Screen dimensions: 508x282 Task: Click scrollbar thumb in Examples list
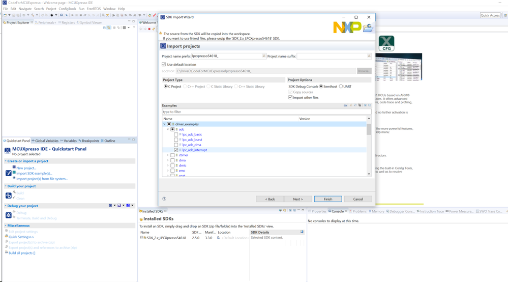click(369, 129)
